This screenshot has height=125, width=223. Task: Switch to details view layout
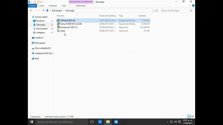tap(189, 117)
